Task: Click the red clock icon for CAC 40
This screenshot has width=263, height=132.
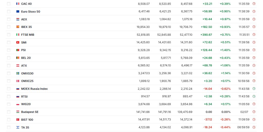Action: pos(254,4)
